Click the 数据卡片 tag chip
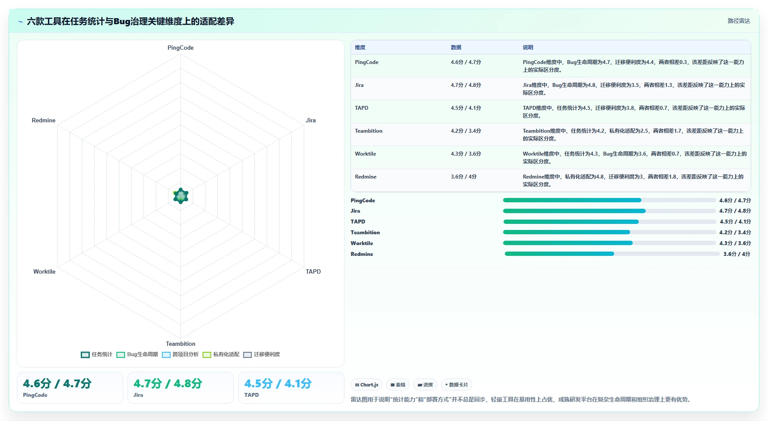Image resolution: width=768 pixels, height=421 pixels. click(x=456, y=385)
